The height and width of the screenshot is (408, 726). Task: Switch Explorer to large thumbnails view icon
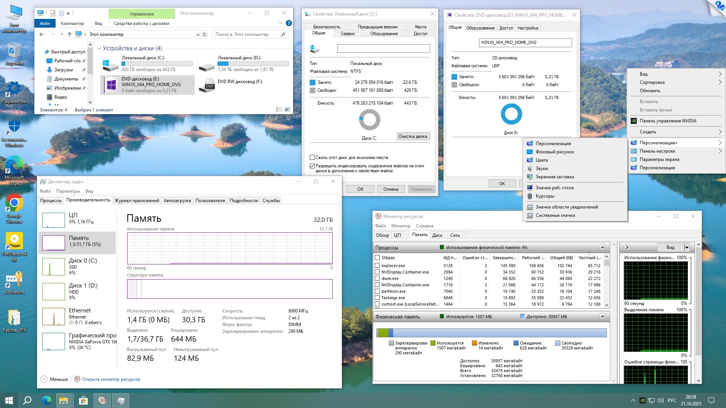287,110
